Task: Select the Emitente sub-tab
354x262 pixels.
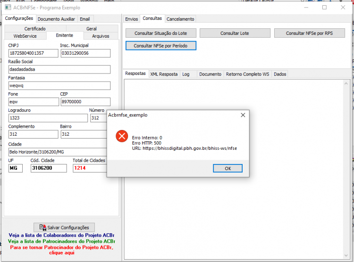Action: (x=65, y=35)
